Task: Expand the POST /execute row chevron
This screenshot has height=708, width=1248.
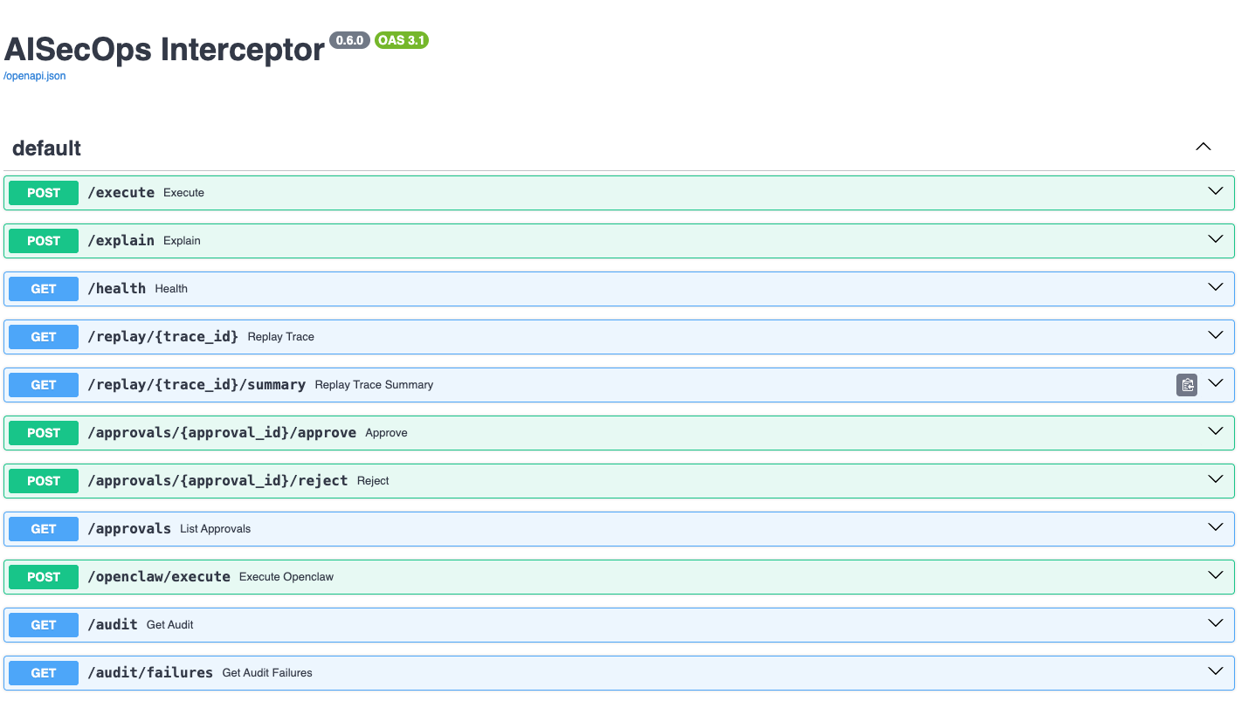Action: click(1216, 191)
